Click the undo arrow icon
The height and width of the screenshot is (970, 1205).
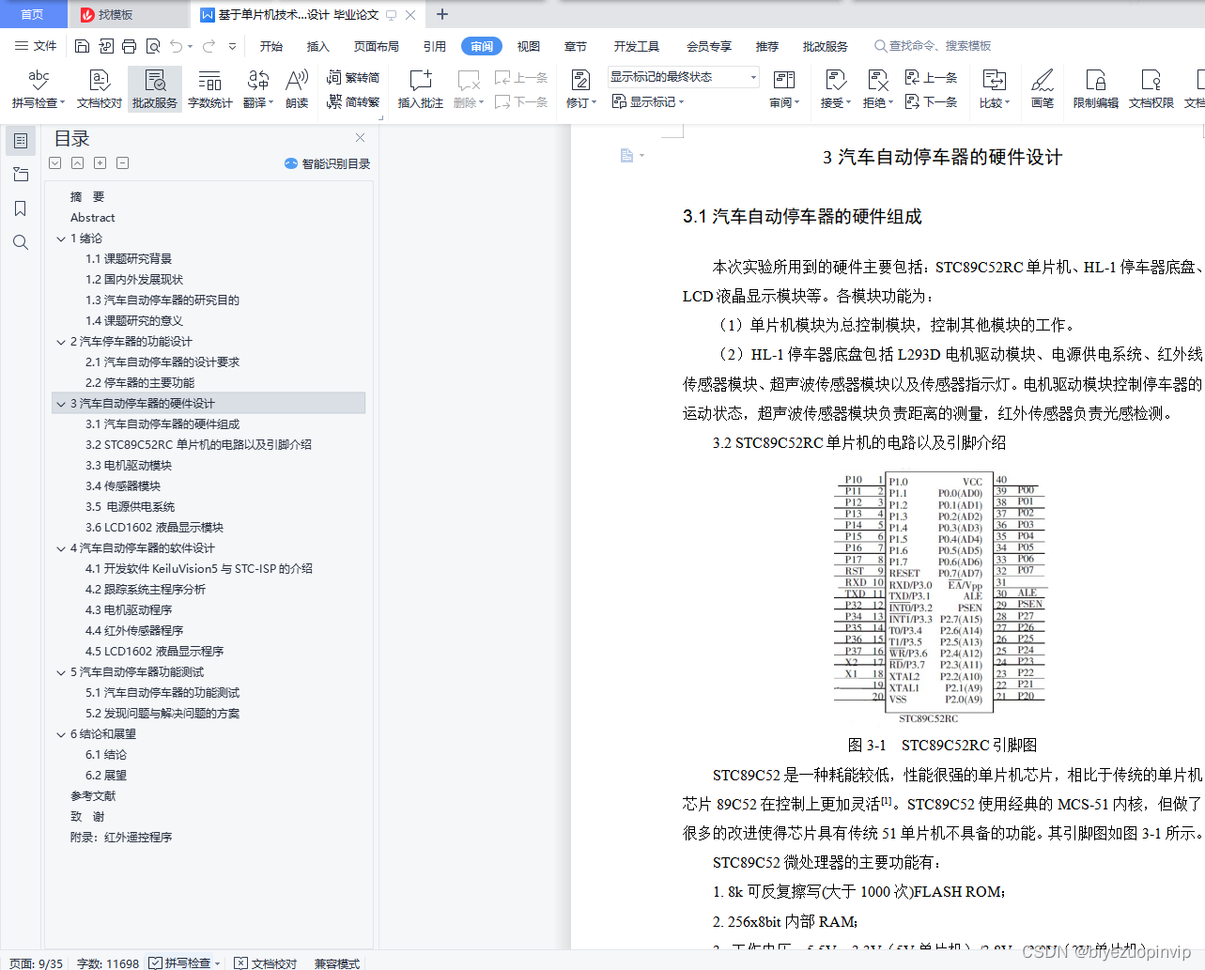coord(176,46)
